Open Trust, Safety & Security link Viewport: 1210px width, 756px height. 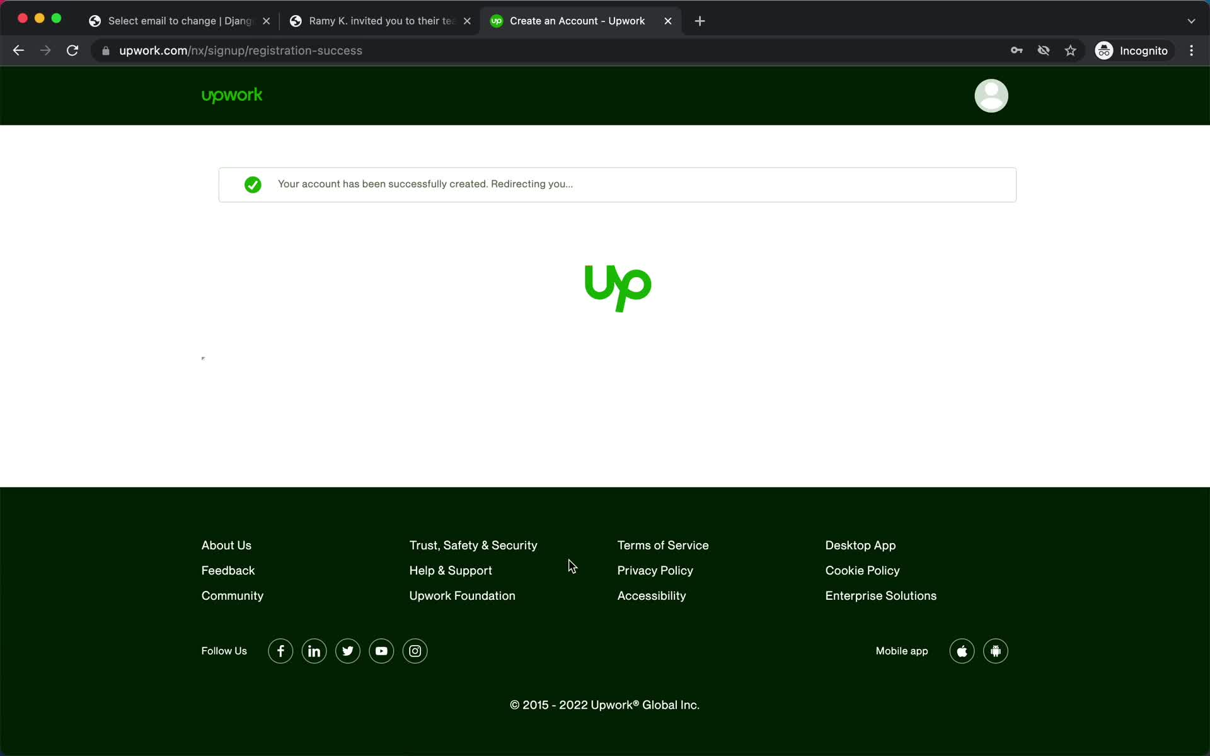click(x=473, y=545)
